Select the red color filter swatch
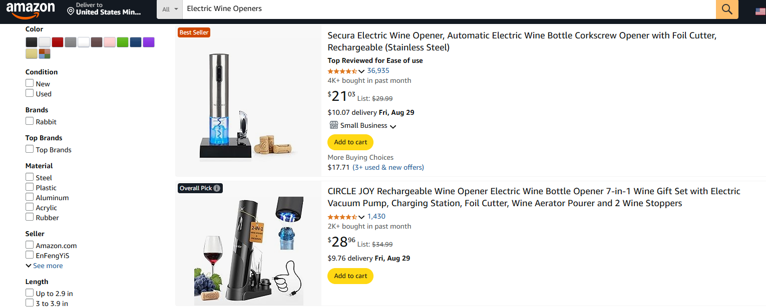The width and height of the screenshot is (766, 308). click(57, 42)
